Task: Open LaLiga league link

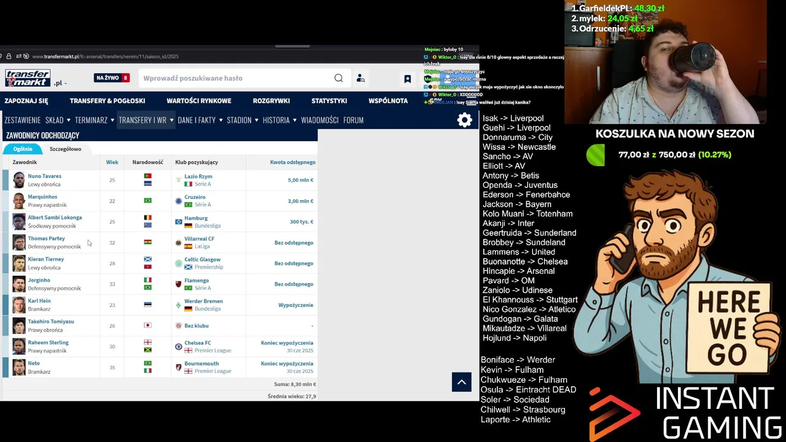Action: click(x=202, y=246)
